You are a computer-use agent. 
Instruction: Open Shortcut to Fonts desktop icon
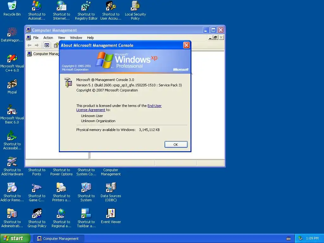(x=37, y=172)
